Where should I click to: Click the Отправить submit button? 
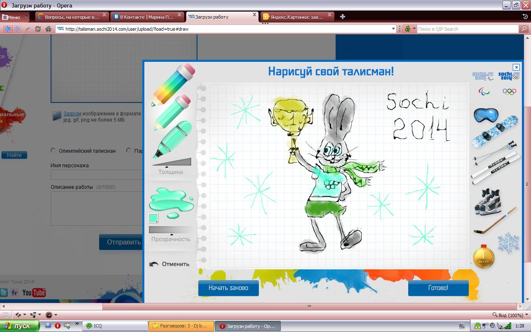pyautogui.click(x=121, y=242)
